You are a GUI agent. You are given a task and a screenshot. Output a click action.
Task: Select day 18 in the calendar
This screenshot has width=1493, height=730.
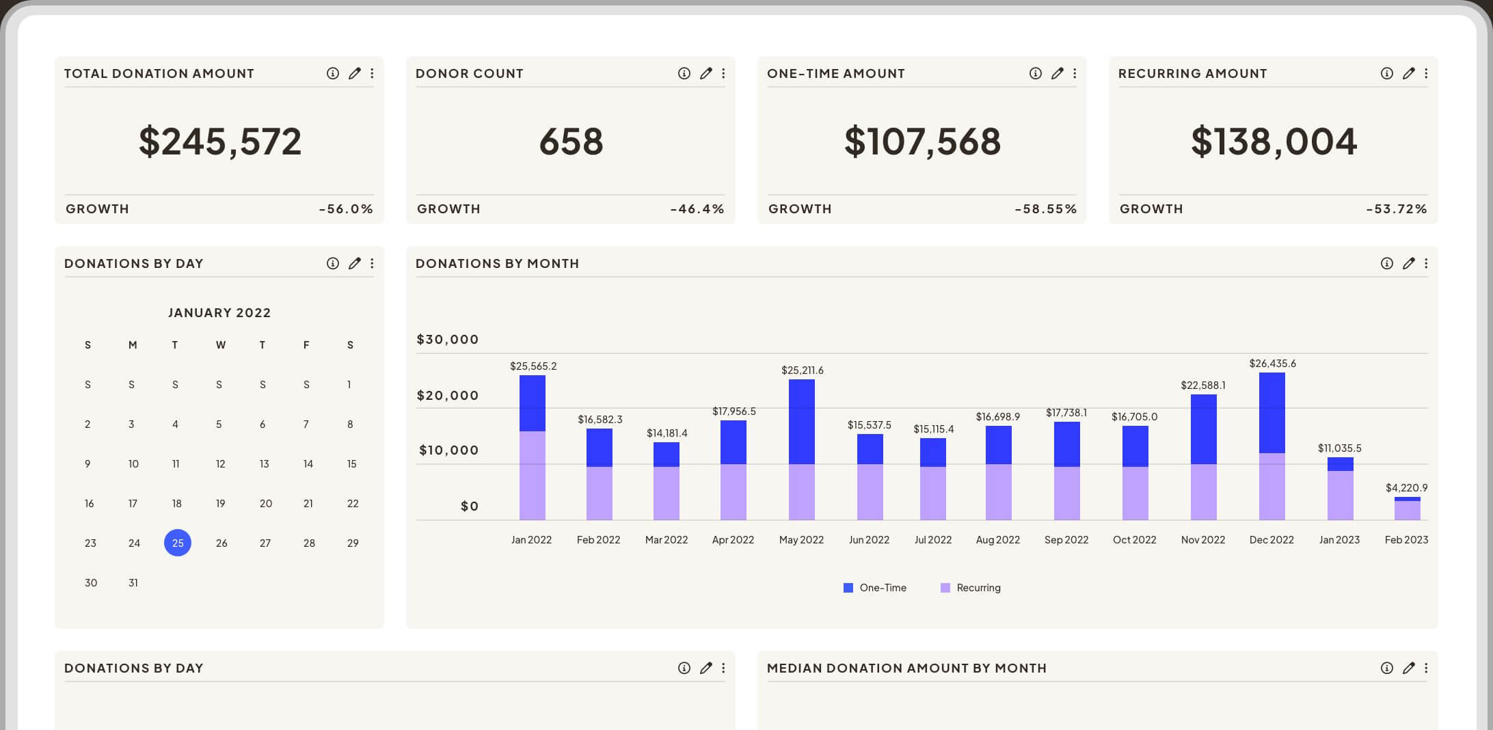pos(176,504)
